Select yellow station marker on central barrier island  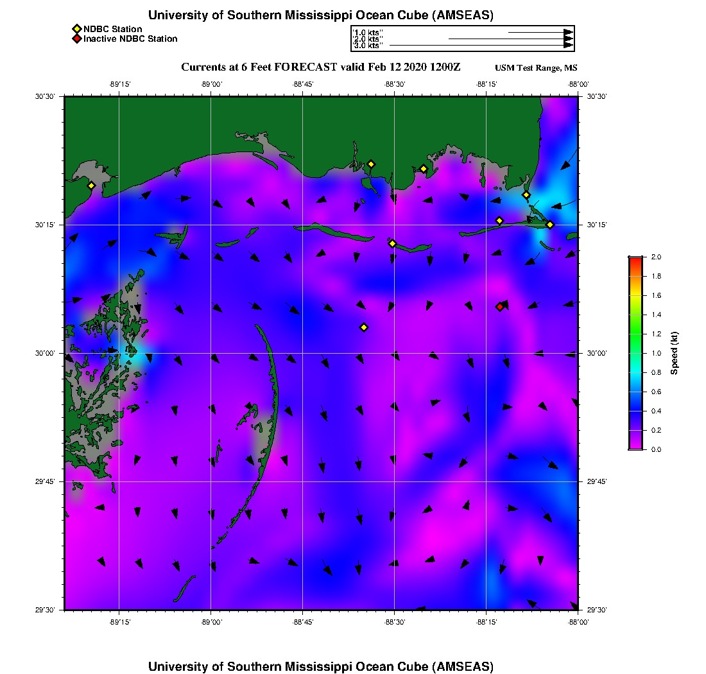392,243
